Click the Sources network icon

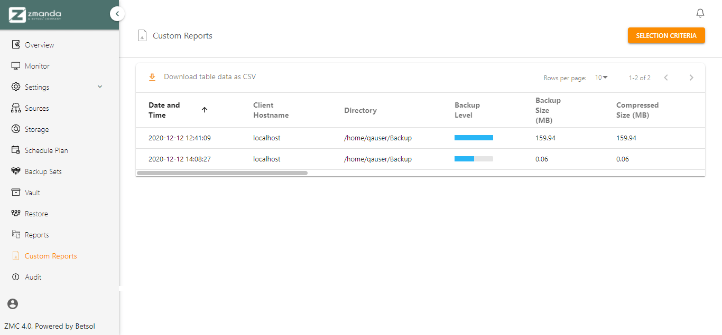tap(16, 108)
